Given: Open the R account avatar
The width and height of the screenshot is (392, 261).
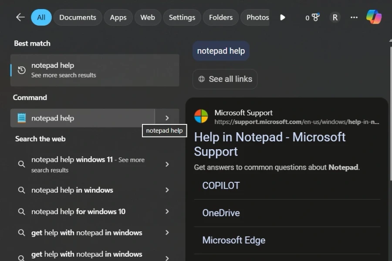Looking at the screenshot, I should point(335,17).
